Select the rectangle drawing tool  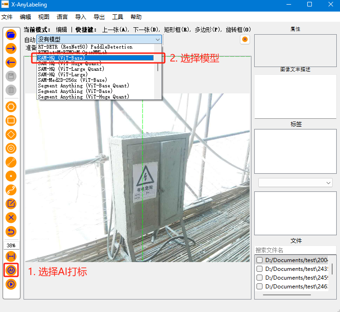point(11,121)
